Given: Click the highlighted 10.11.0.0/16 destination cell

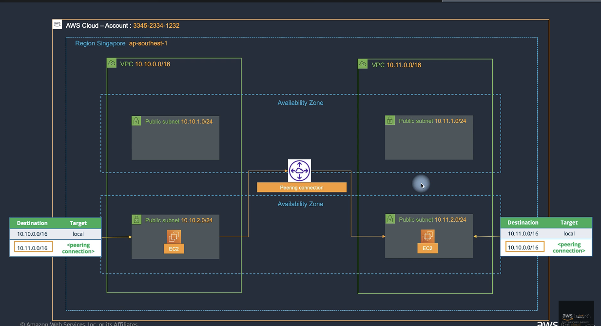Looking at the screenshot, I should (x=32, y=248).
